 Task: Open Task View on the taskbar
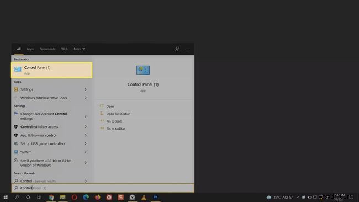pos(39,197)
